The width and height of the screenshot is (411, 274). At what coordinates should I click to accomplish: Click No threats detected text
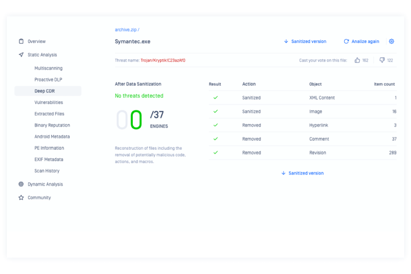pos(139,96)
